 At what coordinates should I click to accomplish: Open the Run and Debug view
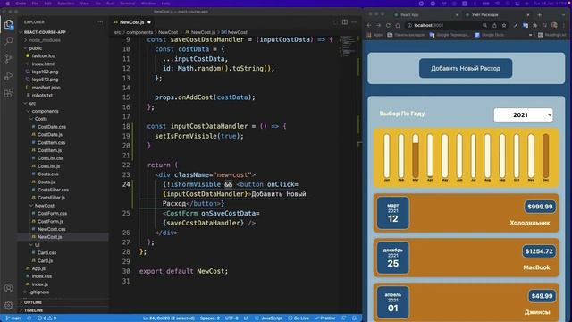tap(9, 75)
